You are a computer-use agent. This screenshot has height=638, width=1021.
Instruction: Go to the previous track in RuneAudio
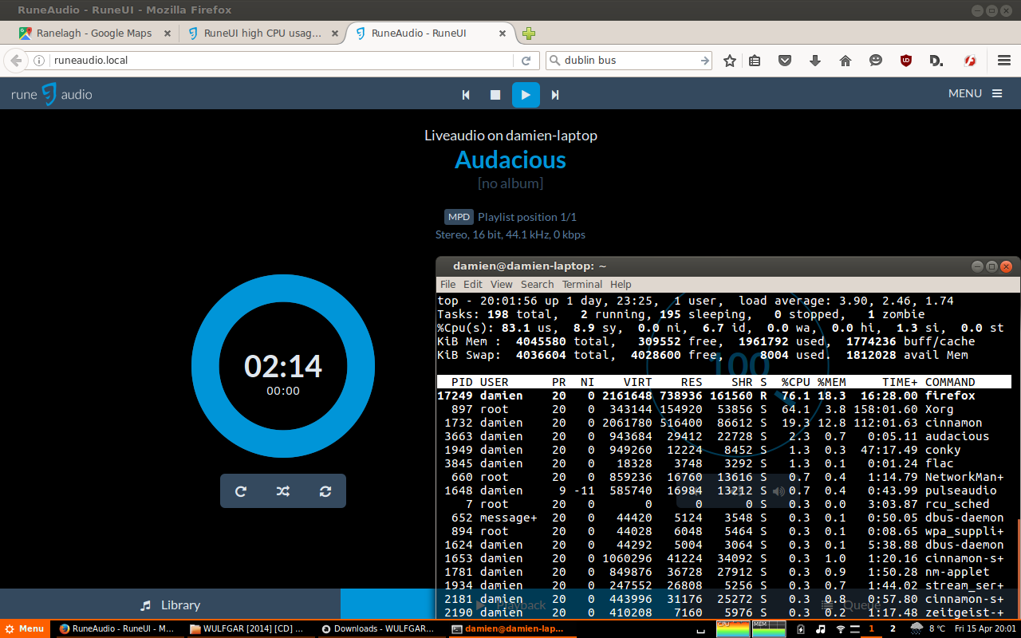pos(467,95)
